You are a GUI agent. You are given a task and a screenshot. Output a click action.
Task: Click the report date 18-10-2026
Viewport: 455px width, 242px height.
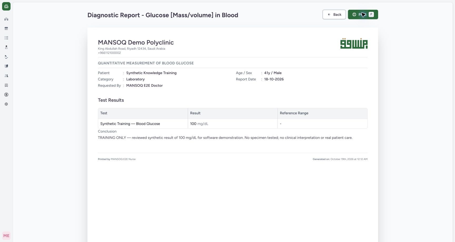274,79
